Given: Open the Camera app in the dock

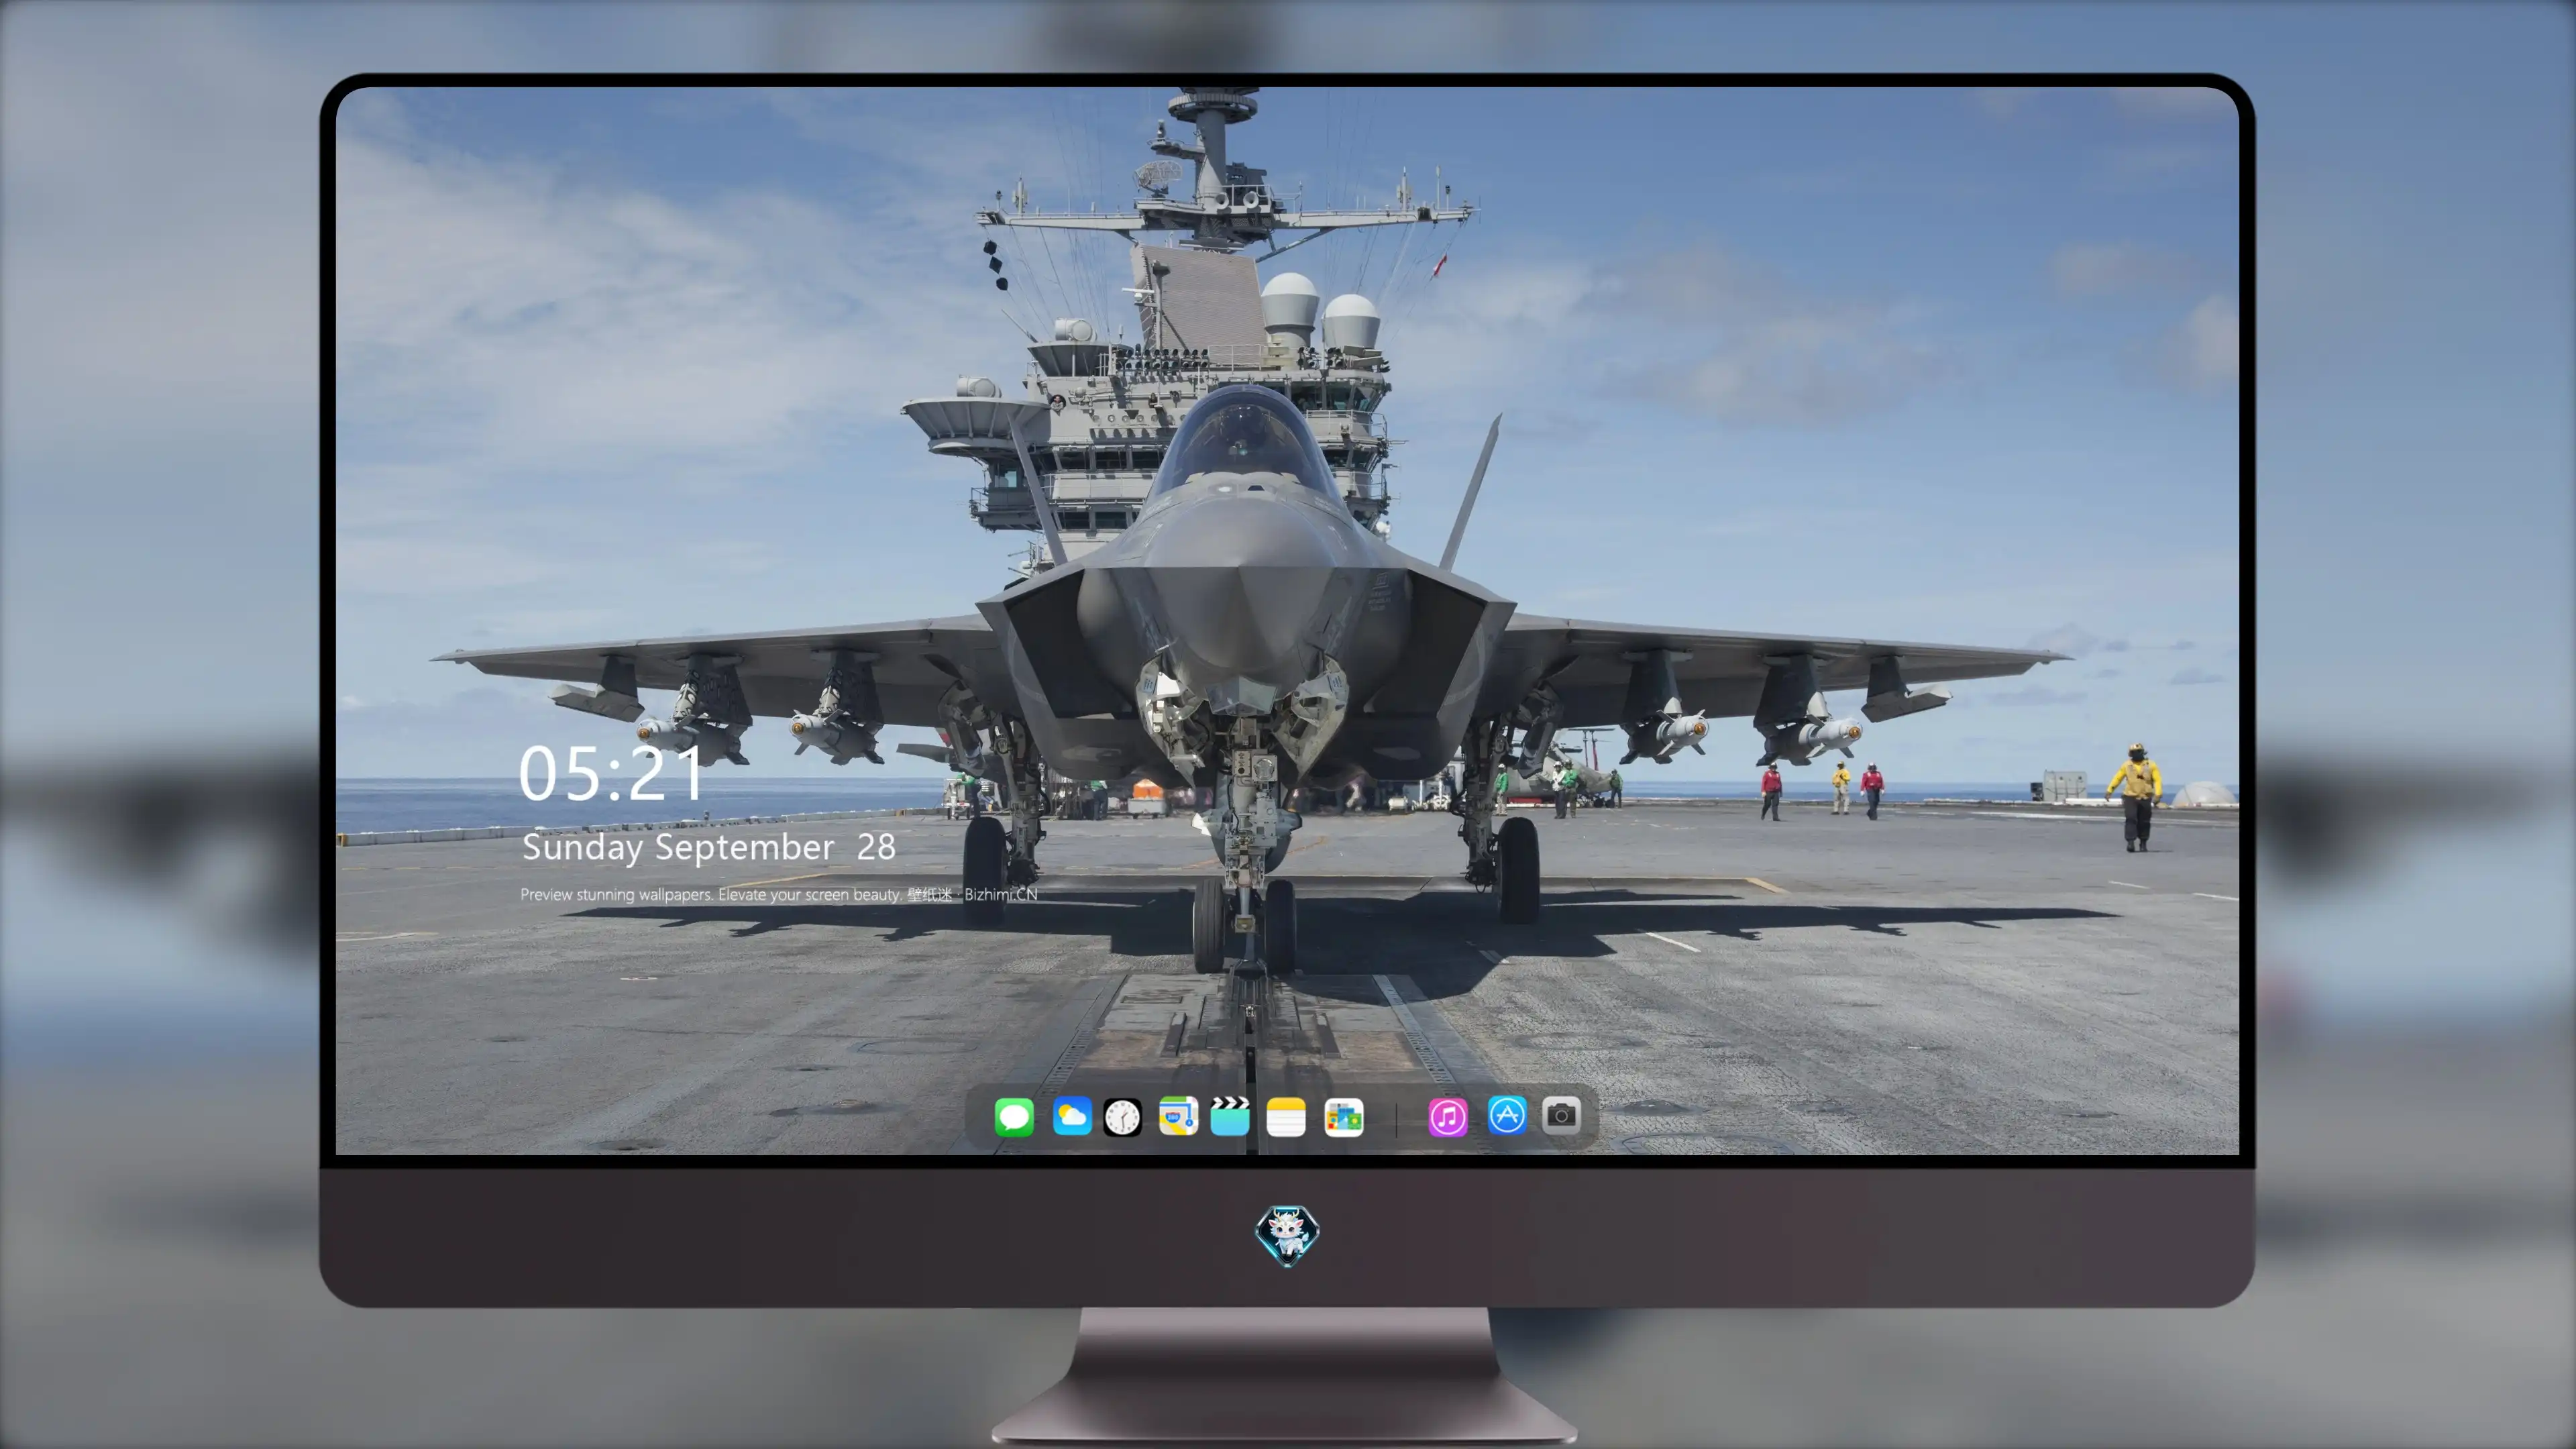Looking at the screenshot, I should tap(1561, 1115).
